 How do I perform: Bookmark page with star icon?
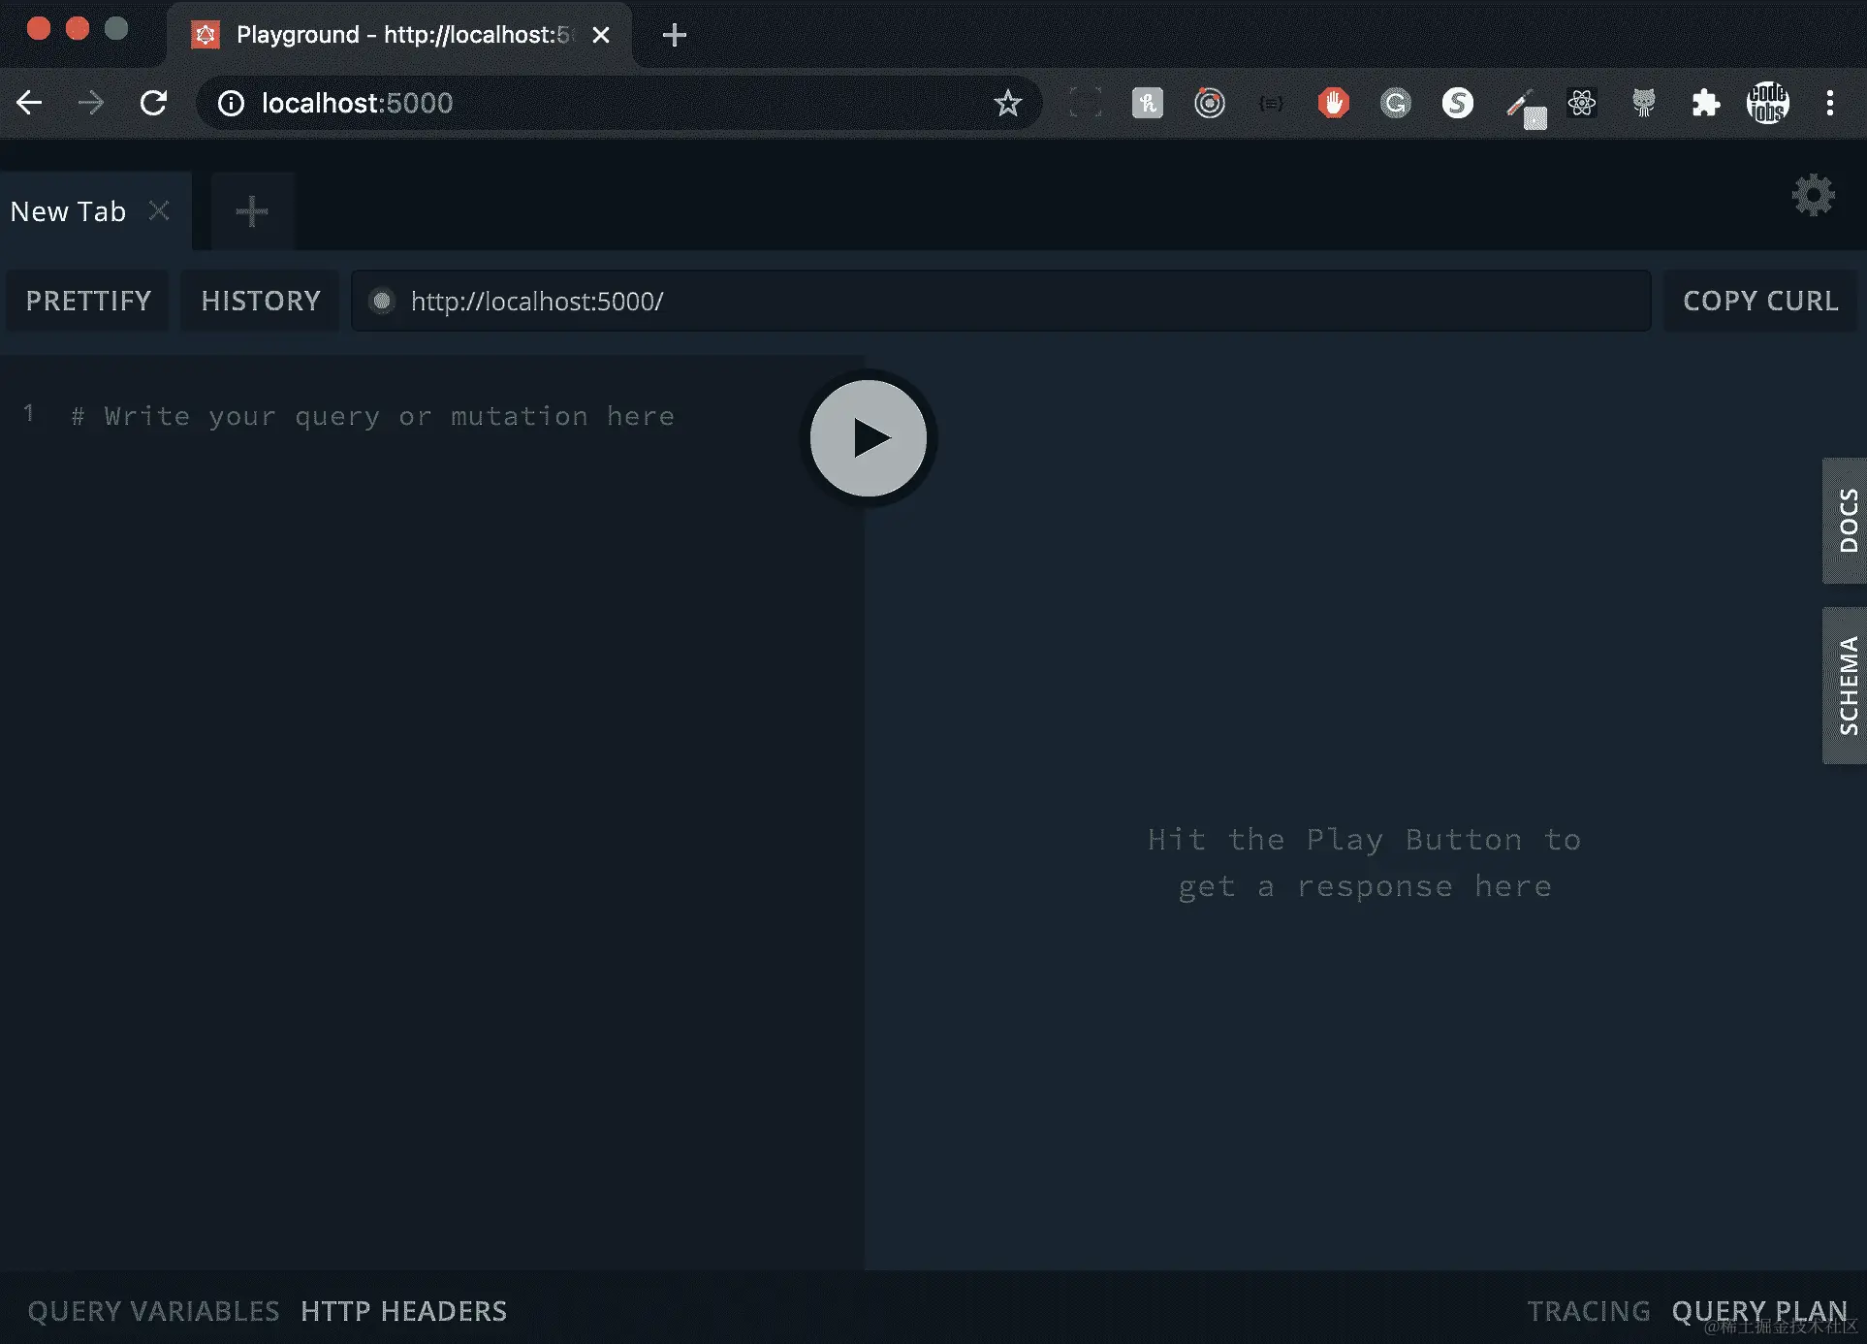(x=1008, y=103)
